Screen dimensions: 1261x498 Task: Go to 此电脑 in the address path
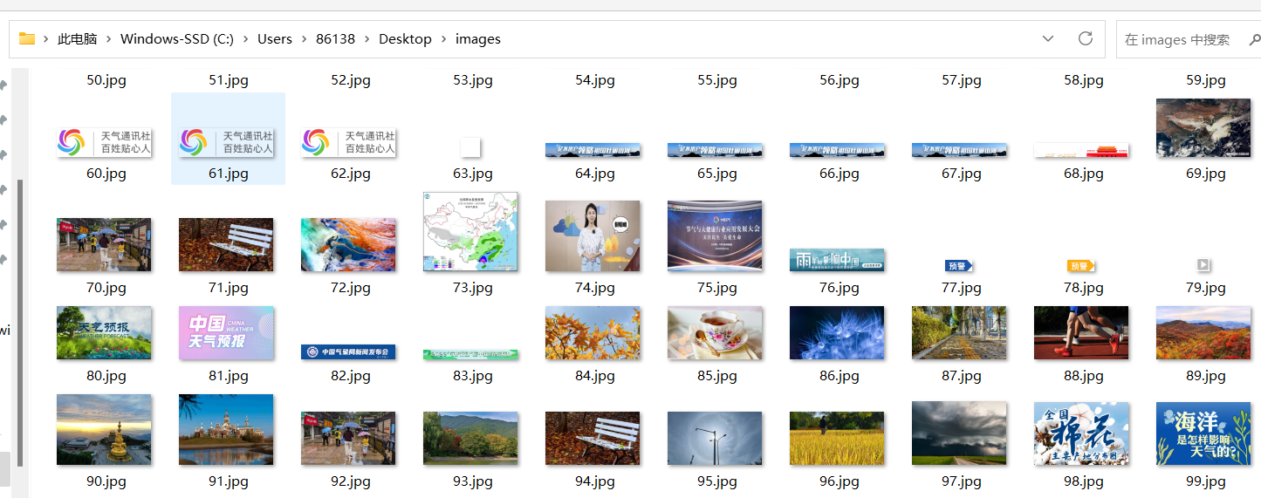[x=77, y=39]
